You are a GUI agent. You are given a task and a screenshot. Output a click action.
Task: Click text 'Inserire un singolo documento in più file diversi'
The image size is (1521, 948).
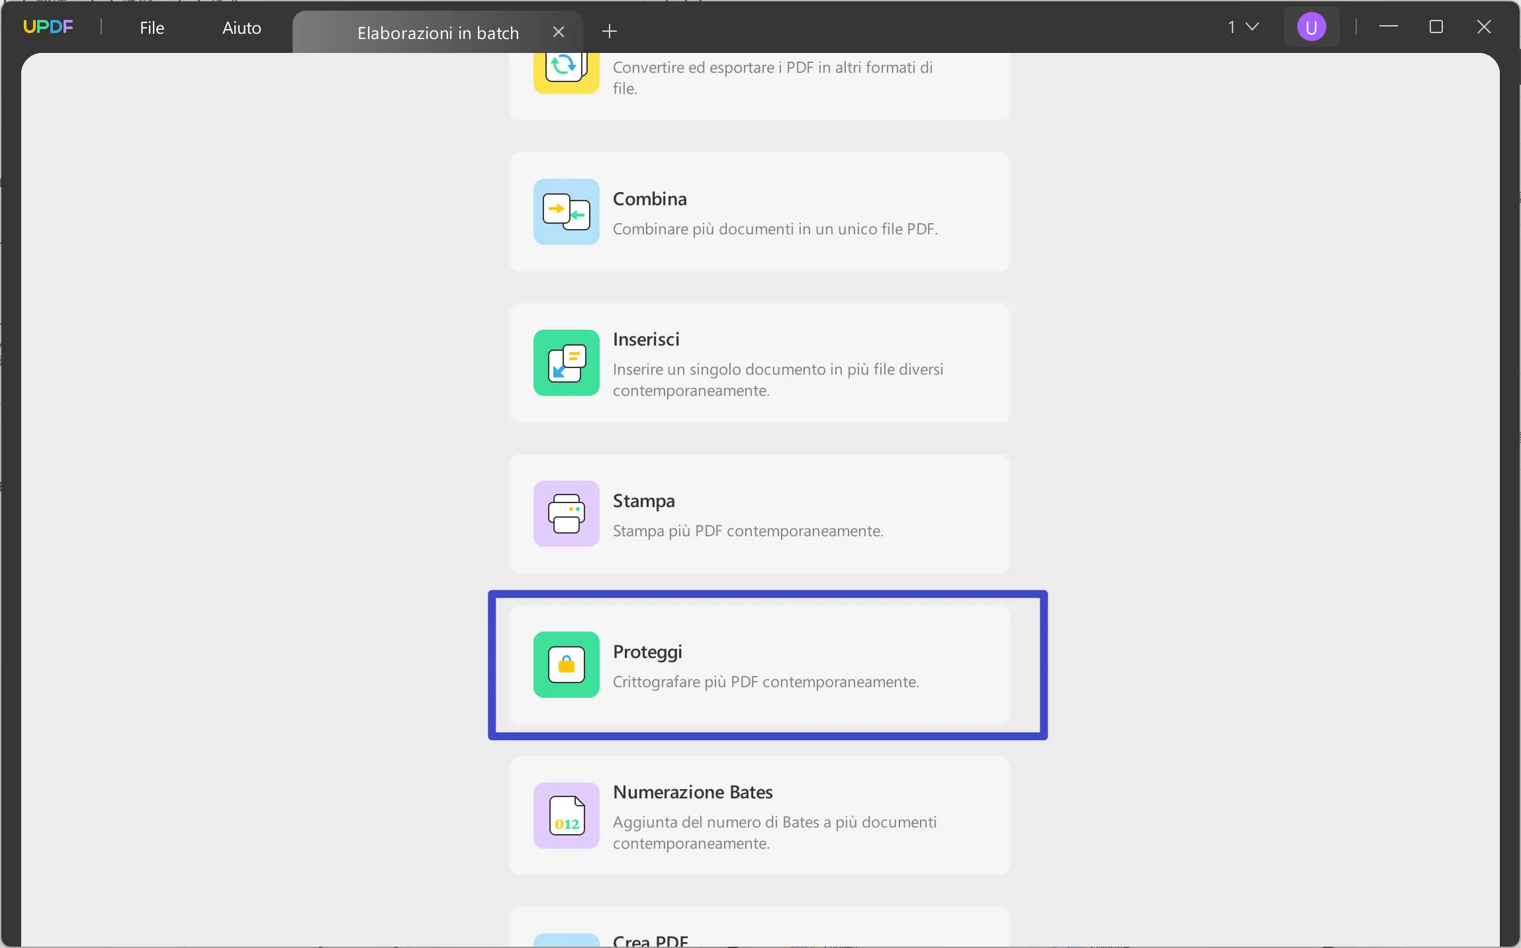click(x=778, y=369)
